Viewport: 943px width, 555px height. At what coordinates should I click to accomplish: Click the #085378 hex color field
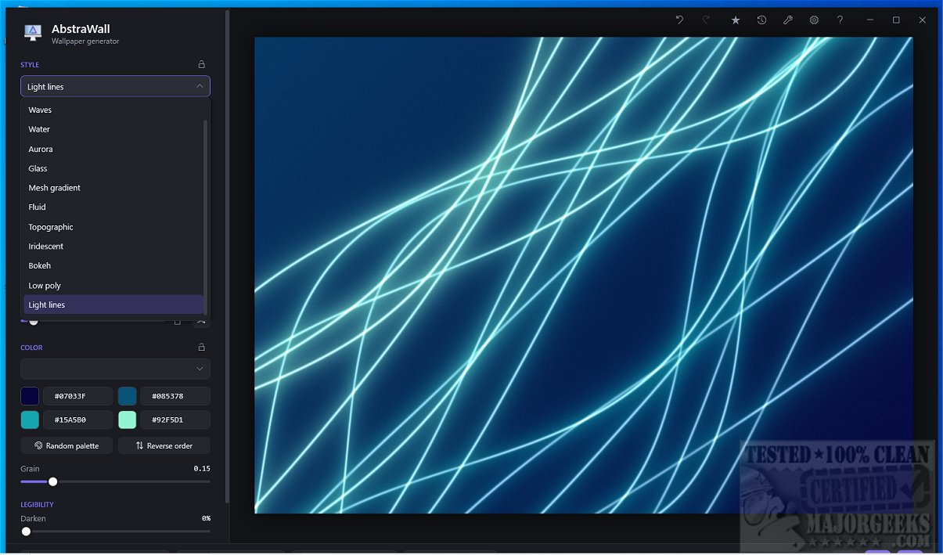coord(175,396)
